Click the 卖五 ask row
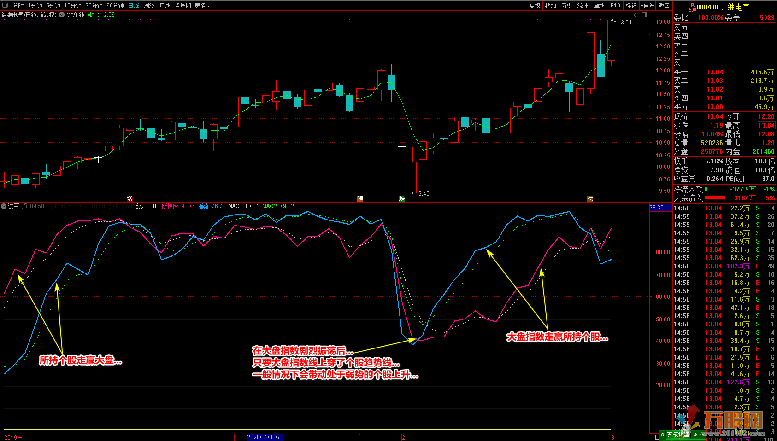Viewport: 777px width, 441px height. coord(724,28)
